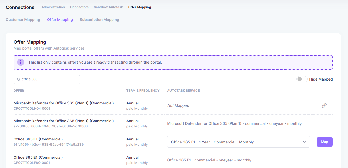
Task: Select the offer ID a2706f86-868d-4048-989b-0c69e5c76b63
Action: tap(50, 126)
